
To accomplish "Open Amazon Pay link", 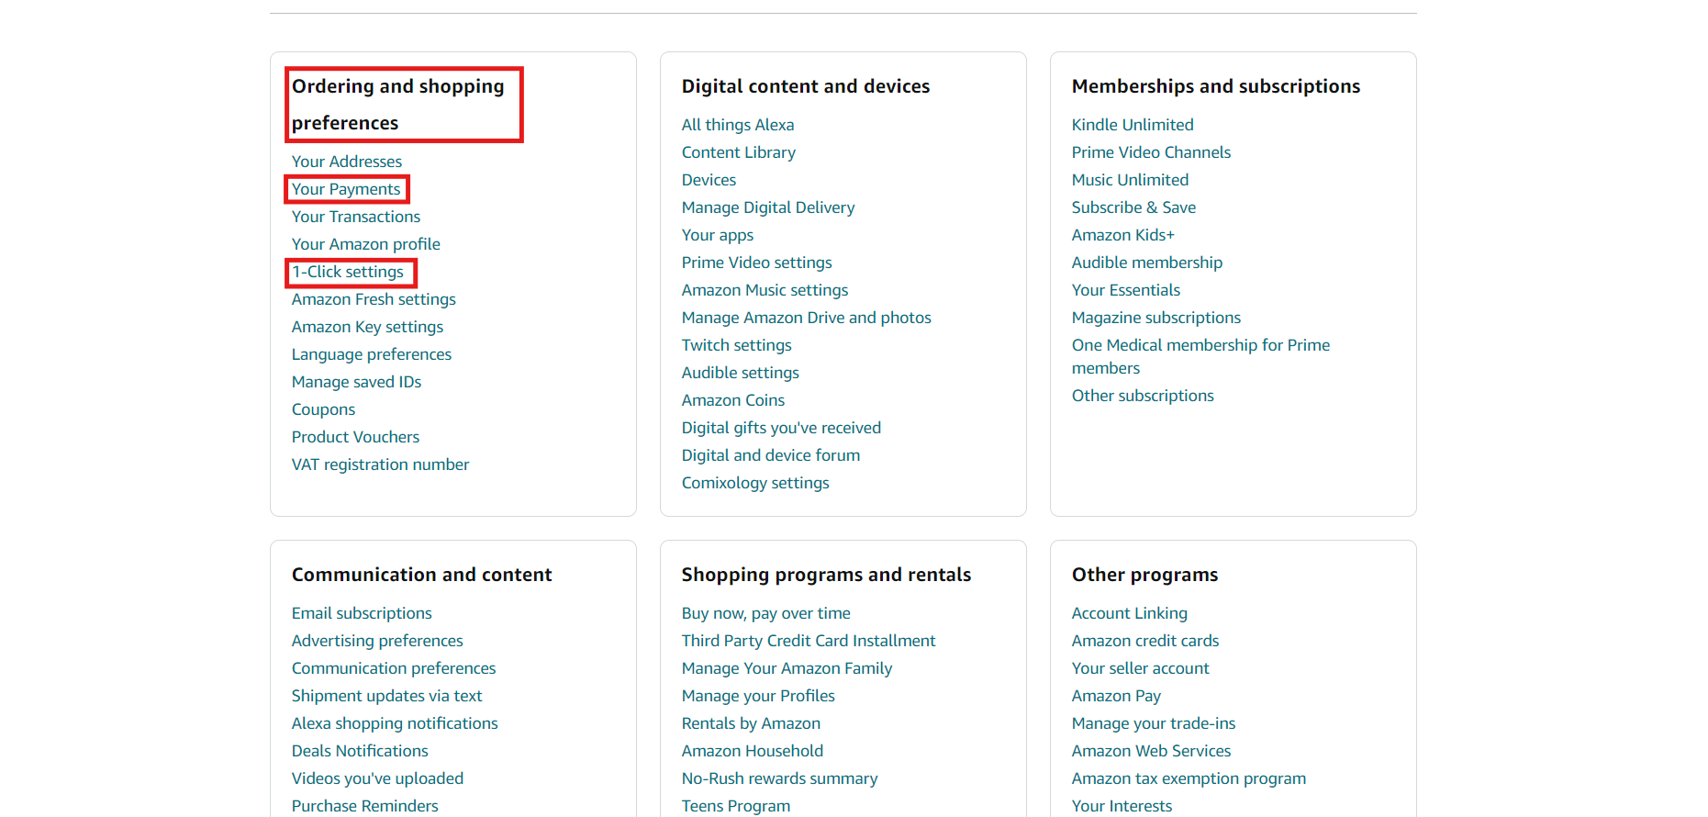I will 1116,696.
